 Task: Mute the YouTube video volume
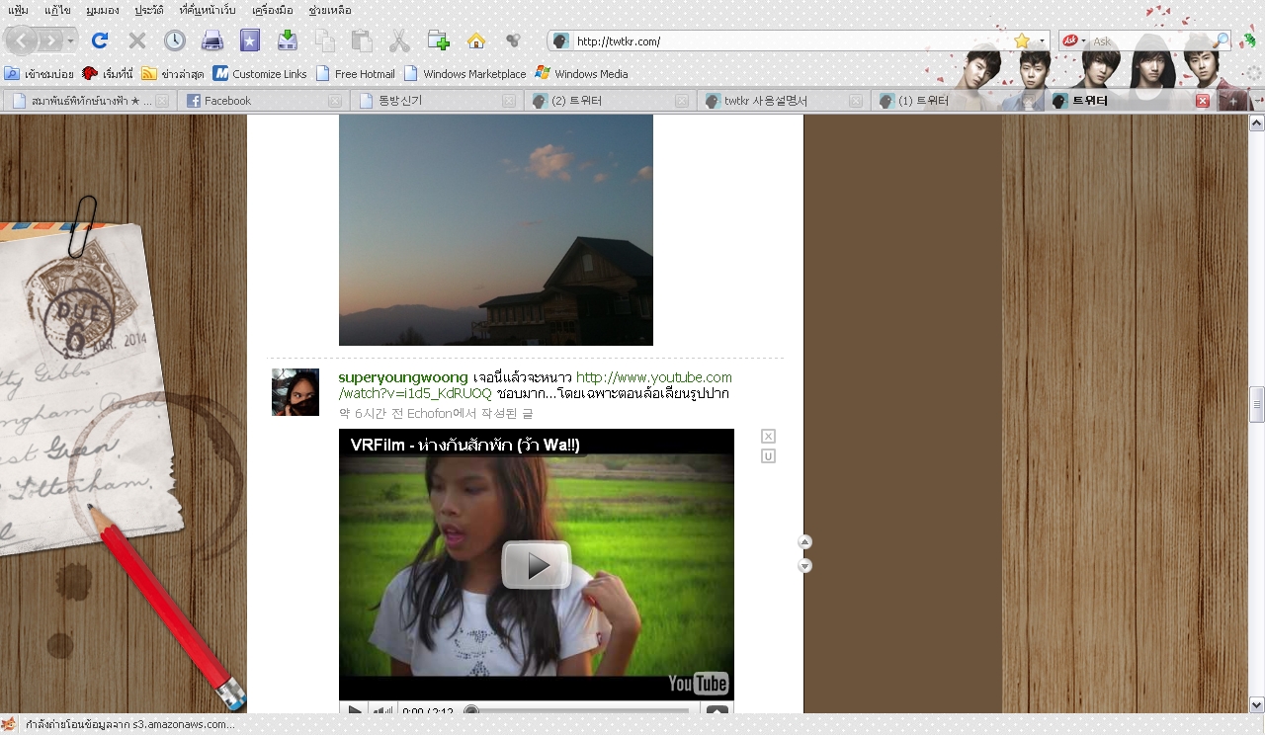[383, 710]
